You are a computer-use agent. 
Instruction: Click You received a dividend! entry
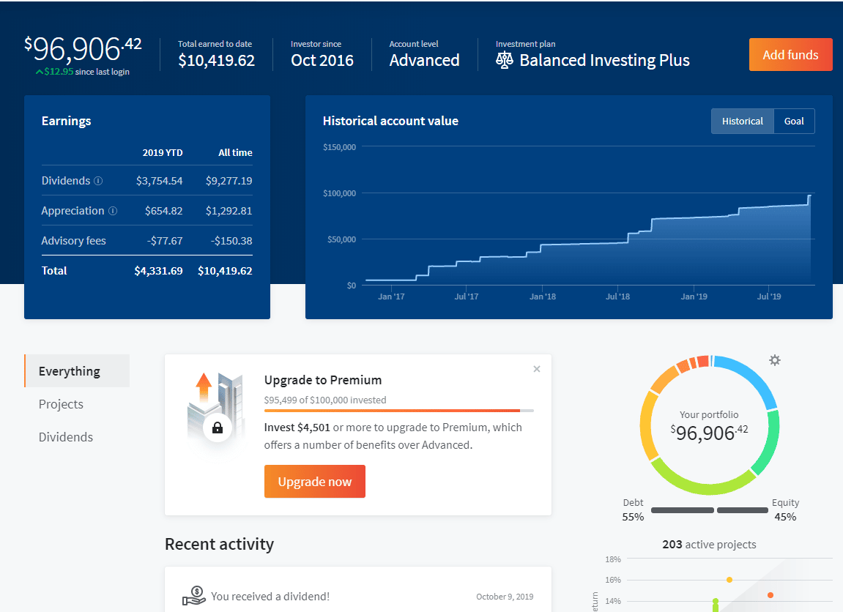(270, 597)
